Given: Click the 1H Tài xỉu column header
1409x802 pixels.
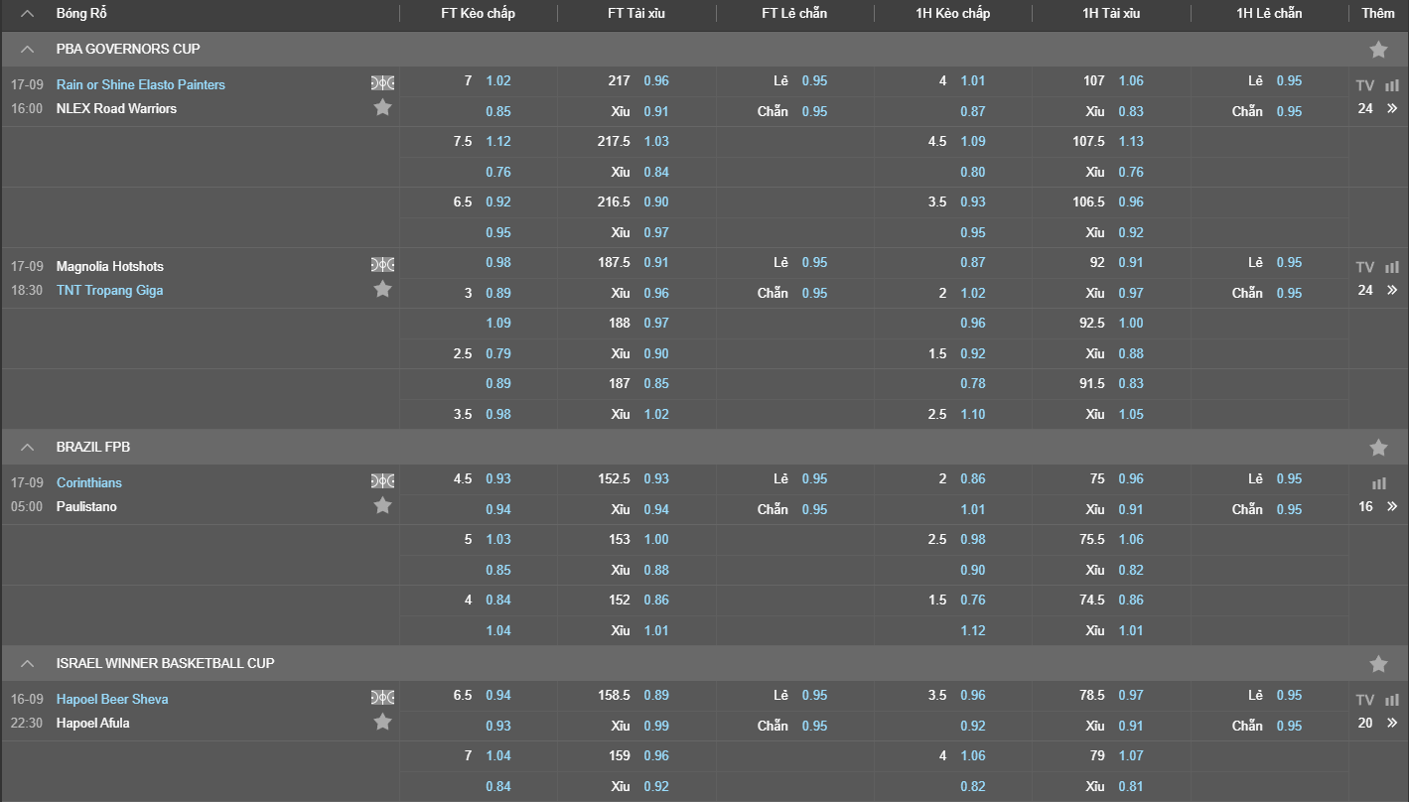Looking at the screenshot, I should 1110,14.
